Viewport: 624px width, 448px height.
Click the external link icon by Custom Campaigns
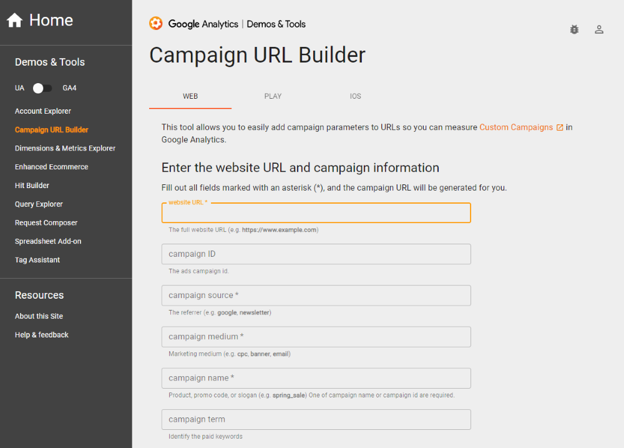pyautogui.click(x=560, y=127)
